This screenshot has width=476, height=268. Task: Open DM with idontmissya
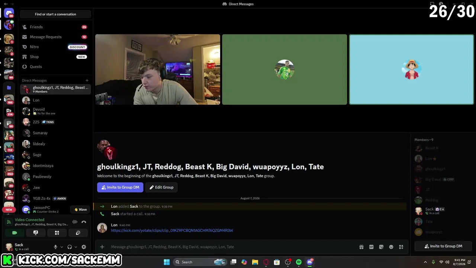[55, 166]
